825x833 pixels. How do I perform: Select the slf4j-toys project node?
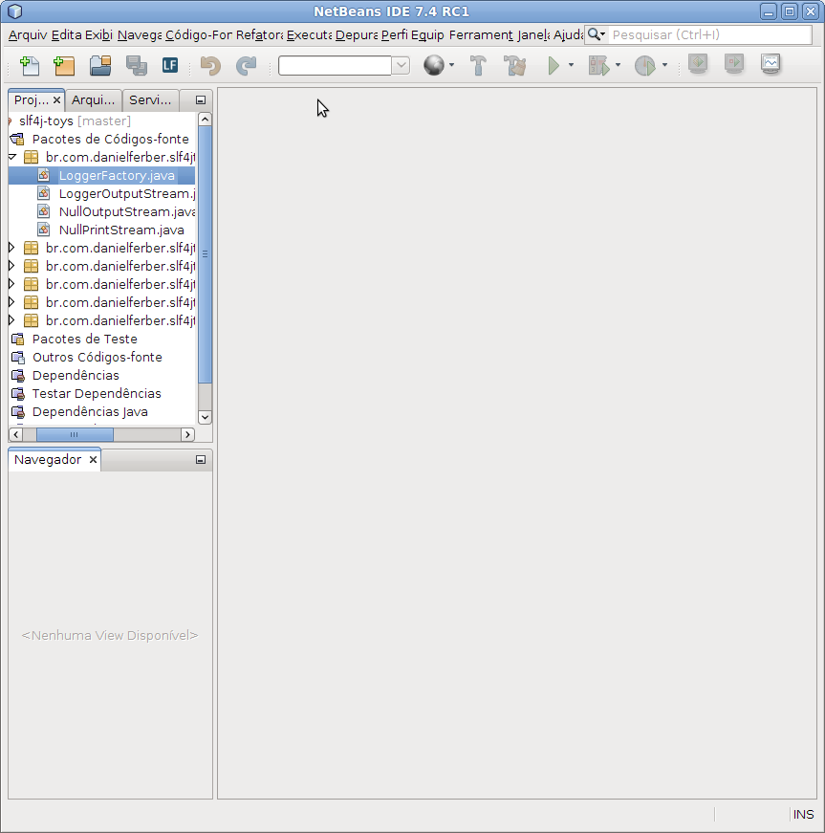(x=75, y=121)
